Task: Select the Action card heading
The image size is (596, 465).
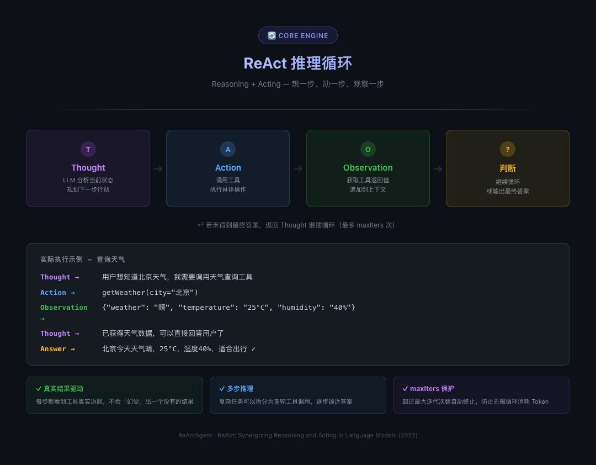Action: 228,168
